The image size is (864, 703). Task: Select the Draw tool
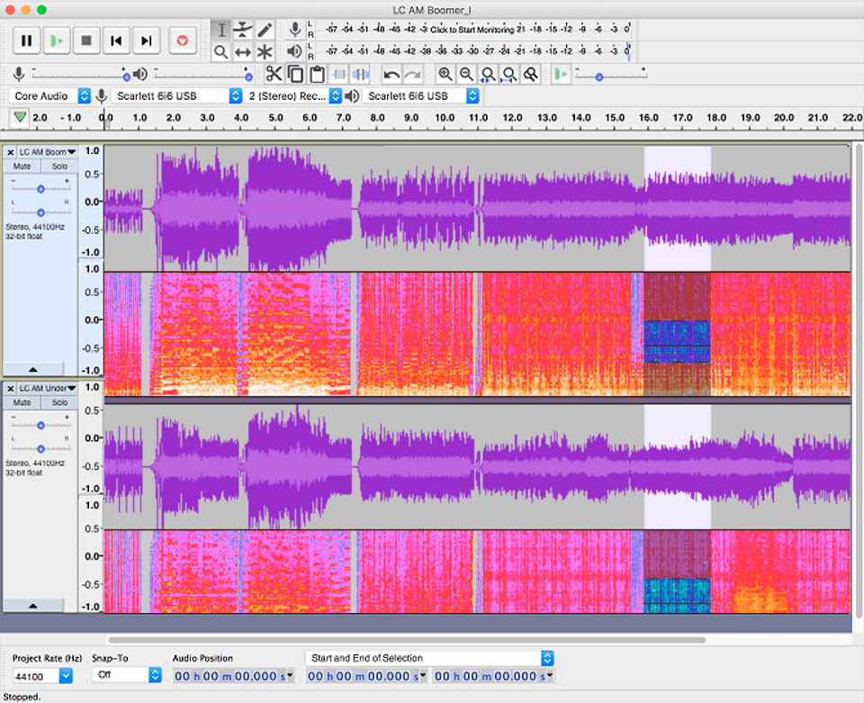coord(264,30)
